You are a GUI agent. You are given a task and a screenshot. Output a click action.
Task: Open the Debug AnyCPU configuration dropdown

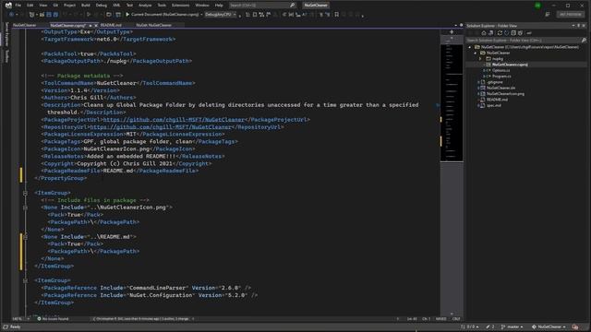click(x=221, y=15)
